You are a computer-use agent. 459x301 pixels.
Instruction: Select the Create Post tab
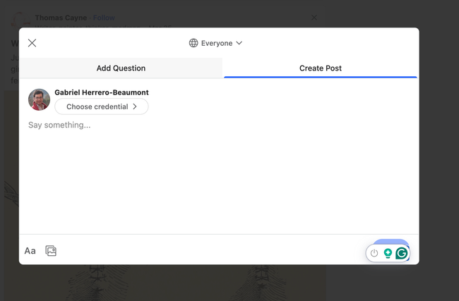pos(321,68)
